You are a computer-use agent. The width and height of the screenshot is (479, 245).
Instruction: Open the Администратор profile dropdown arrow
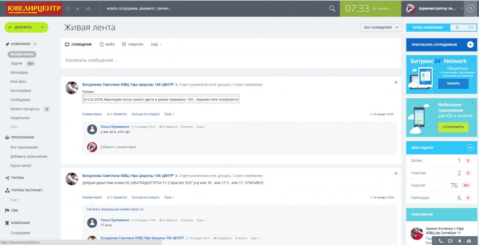click(x=461, y=8)
